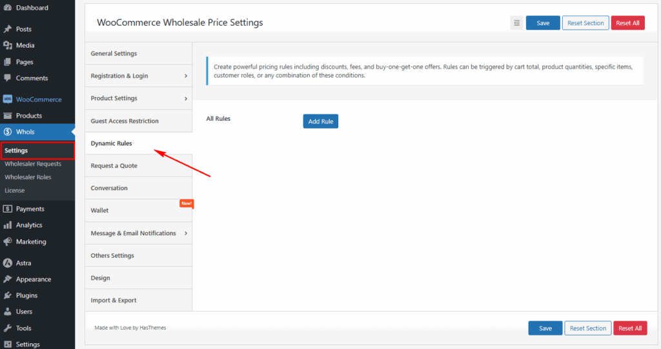This screenshot has height=349, width=661.
Task: Switch to the Conversation tab
Action: [x=138, y=188]
